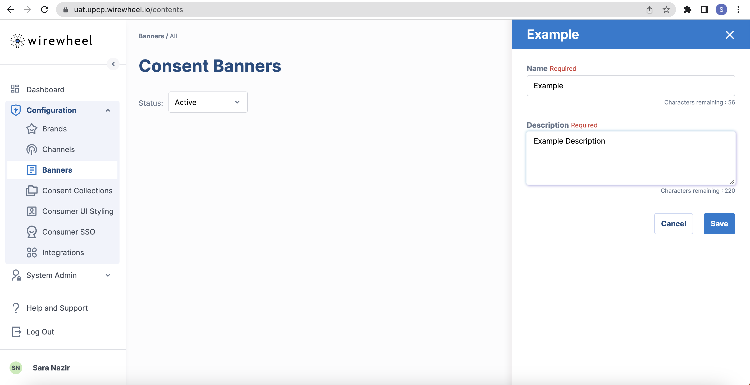Go to Channels
The image size is (750, 385).
click(58, 150)
